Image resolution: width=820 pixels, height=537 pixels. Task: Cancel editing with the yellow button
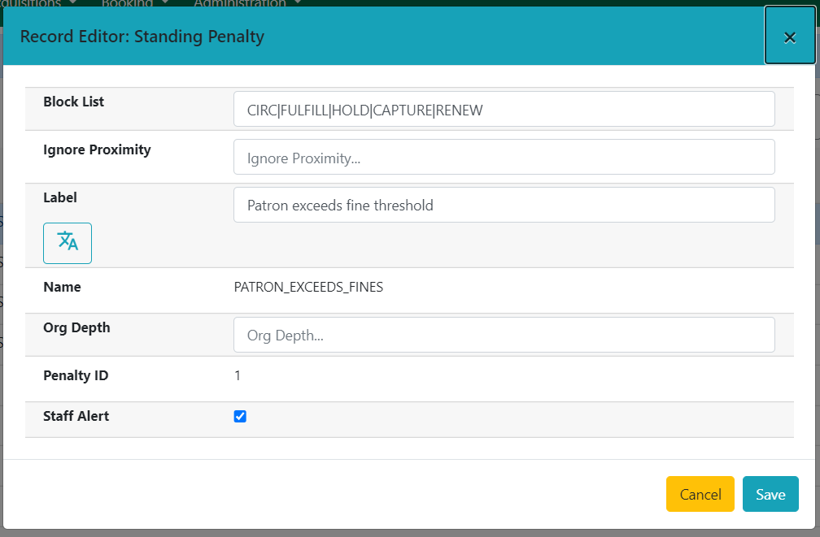(x=700, y=494)
